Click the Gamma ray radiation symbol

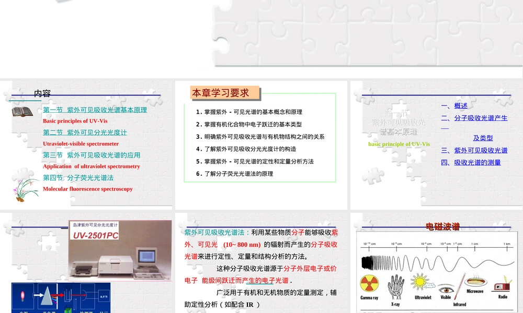tap(369, 284)
